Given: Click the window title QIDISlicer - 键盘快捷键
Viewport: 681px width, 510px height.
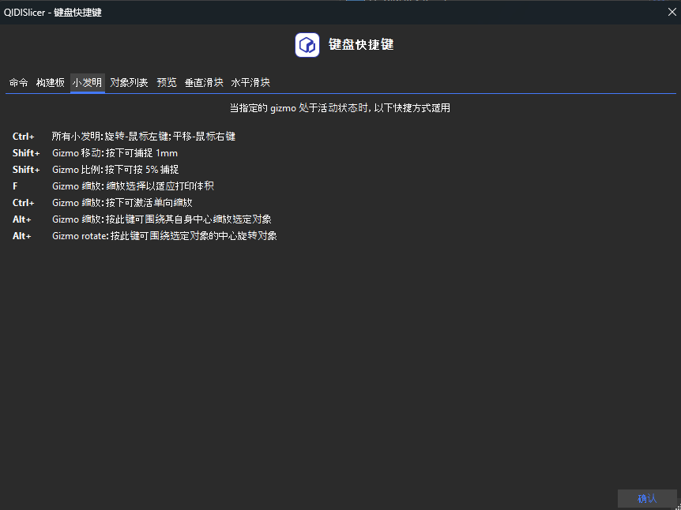Looking at the screenshot, I should pyautogui.click(x=53, y=12).
